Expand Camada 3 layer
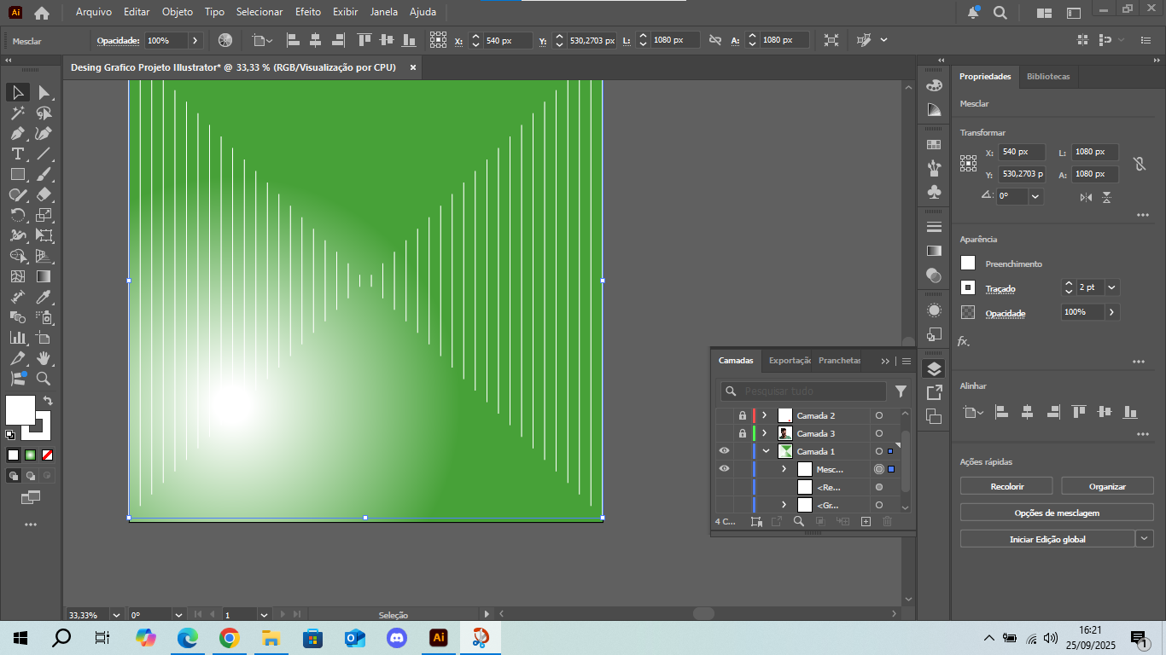1166x655 pixels. (x=765, y=433)
